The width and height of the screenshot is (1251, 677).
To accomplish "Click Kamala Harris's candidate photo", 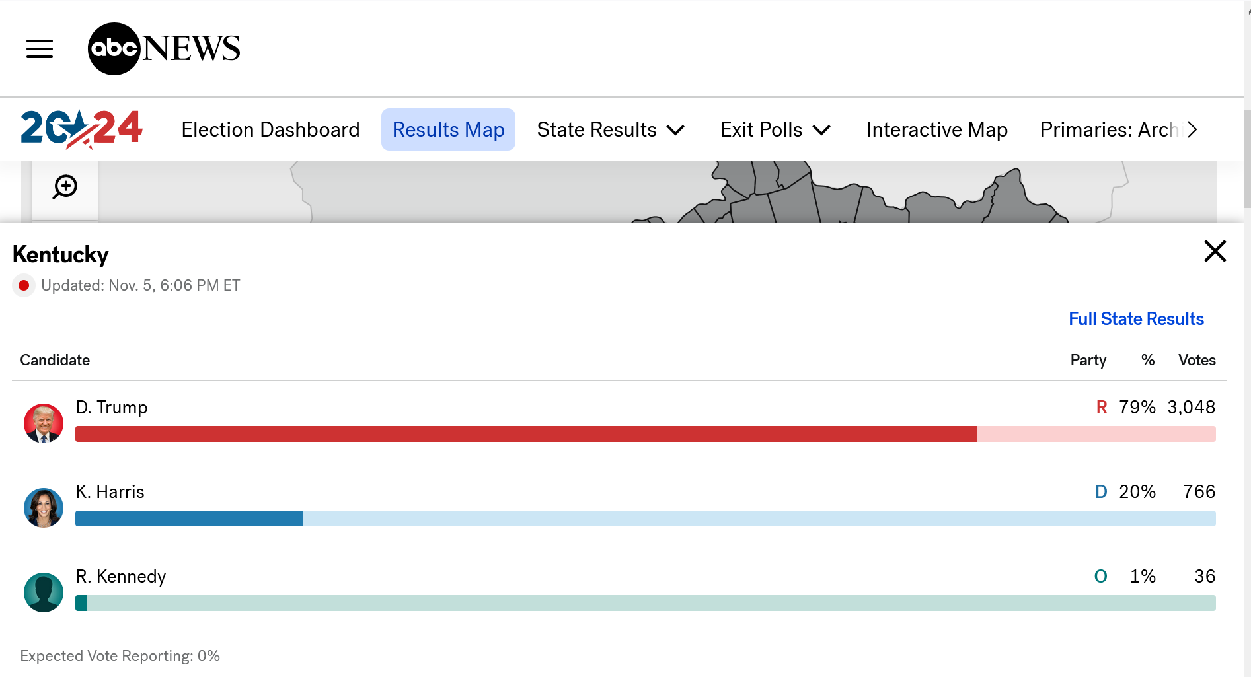I will pyautogui.click(x=44, y=507).
